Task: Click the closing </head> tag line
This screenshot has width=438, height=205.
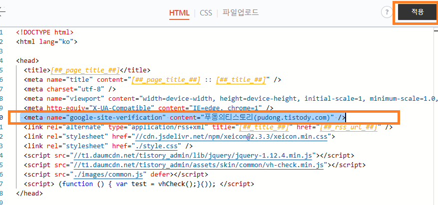Action: click(29, 194)
